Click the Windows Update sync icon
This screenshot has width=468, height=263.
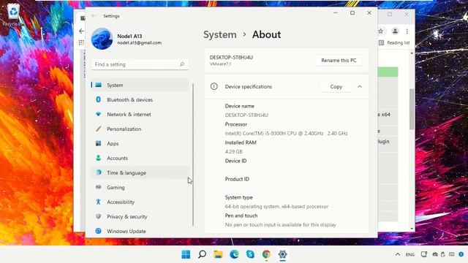(98, 231)
